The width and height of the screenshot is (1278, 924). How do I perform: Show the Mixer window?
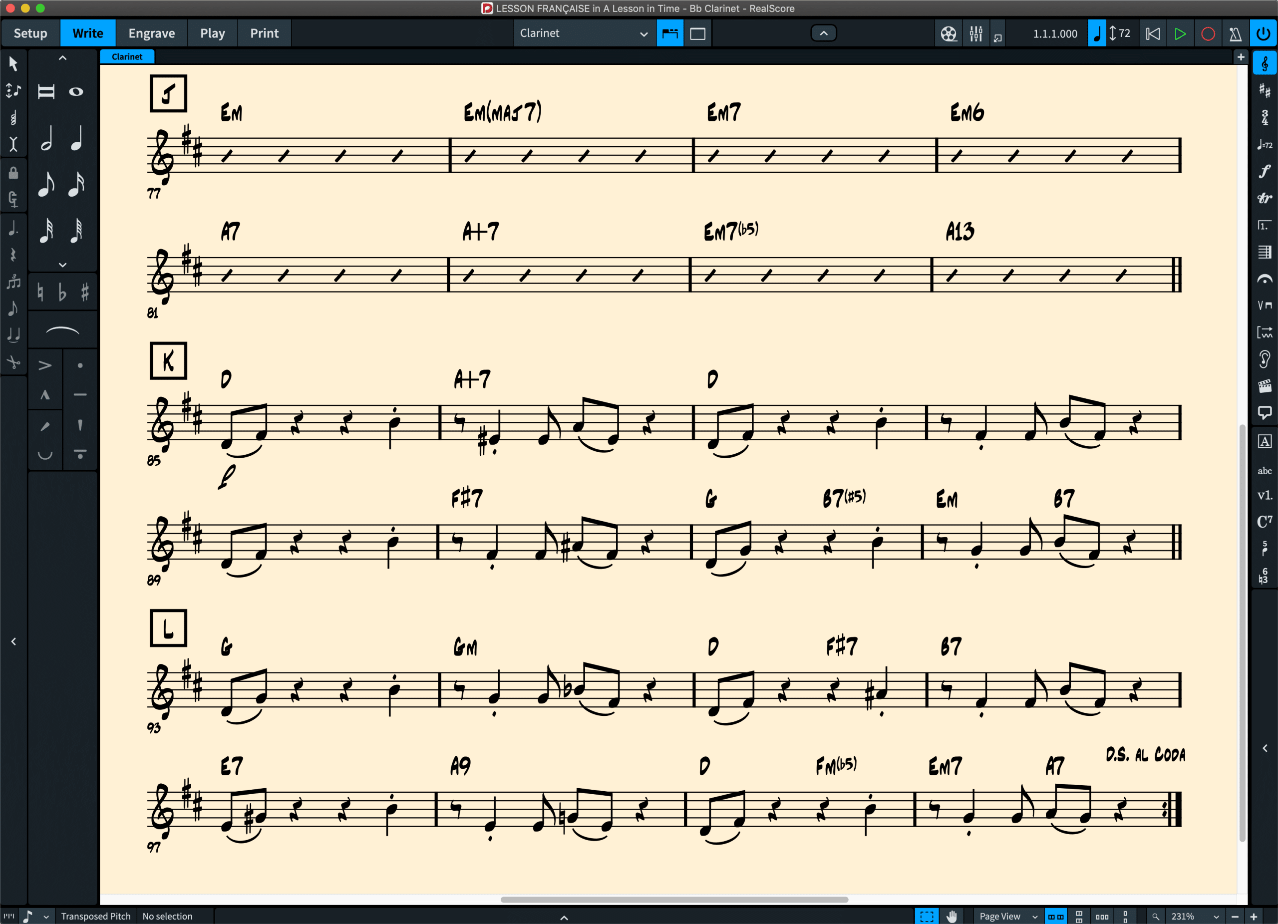tap(976, 34)
